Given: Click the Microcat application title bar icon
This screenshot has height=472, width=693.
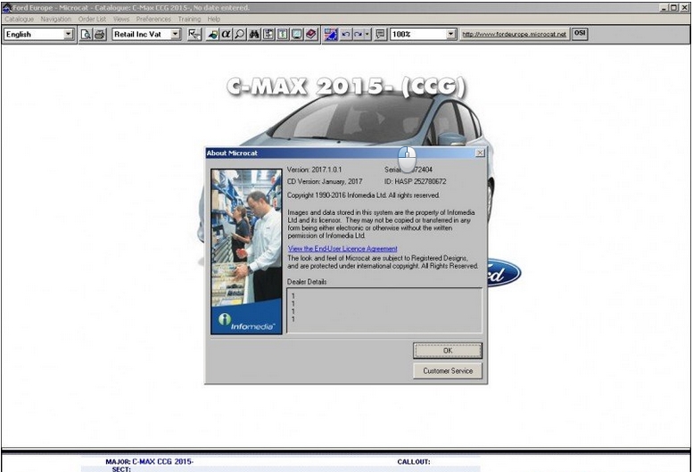Looking at the screenshot, I should [x=6, y=7].
